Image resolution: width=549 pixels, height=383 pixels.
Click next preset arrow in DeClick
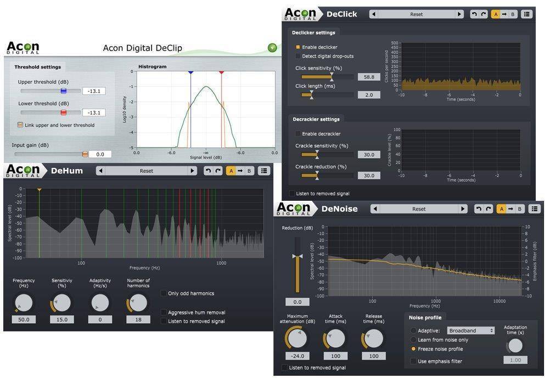pyautogui.click(x=460, y=14)
